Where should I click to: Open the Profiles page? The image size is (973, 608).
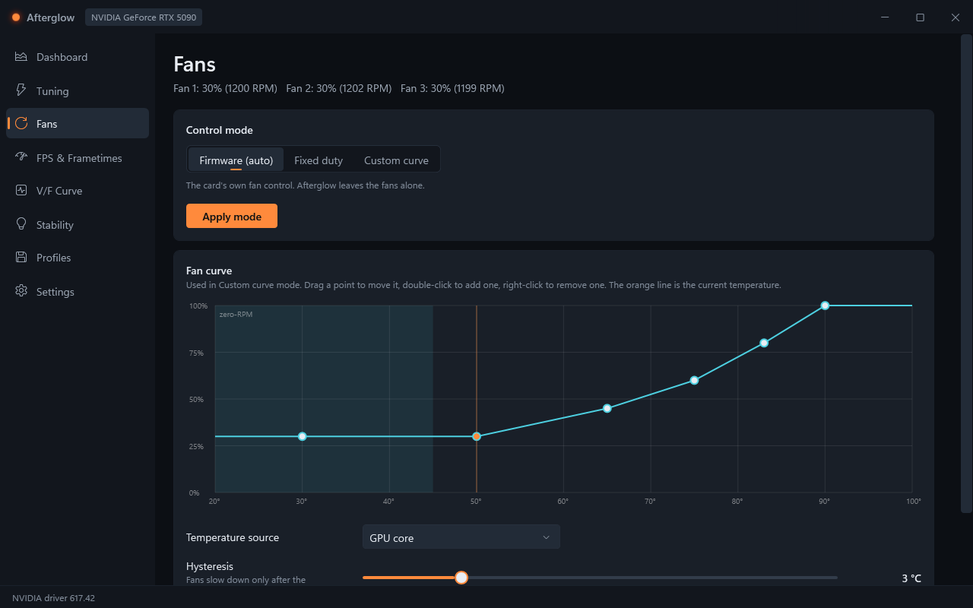[78, 258]
